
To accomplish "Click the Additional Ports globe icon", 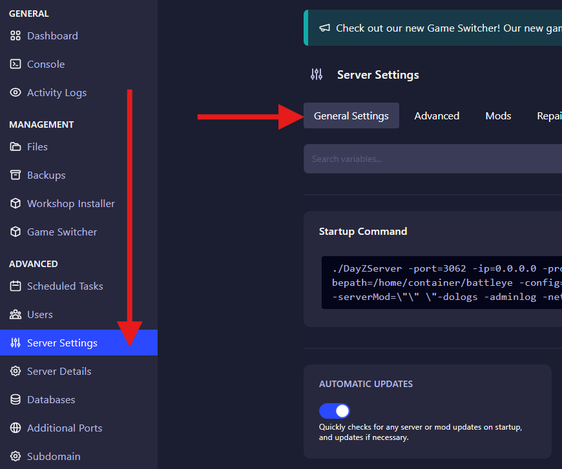I will (16, 428).
